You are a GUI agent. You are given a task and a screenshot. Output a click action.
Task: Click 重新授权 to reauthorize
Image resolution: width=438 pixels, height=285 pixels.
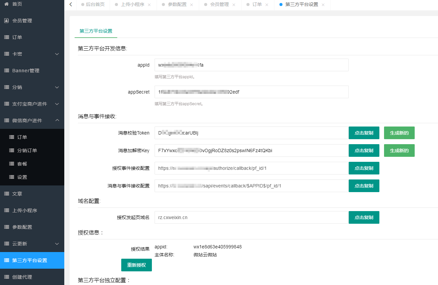(136, 265)
